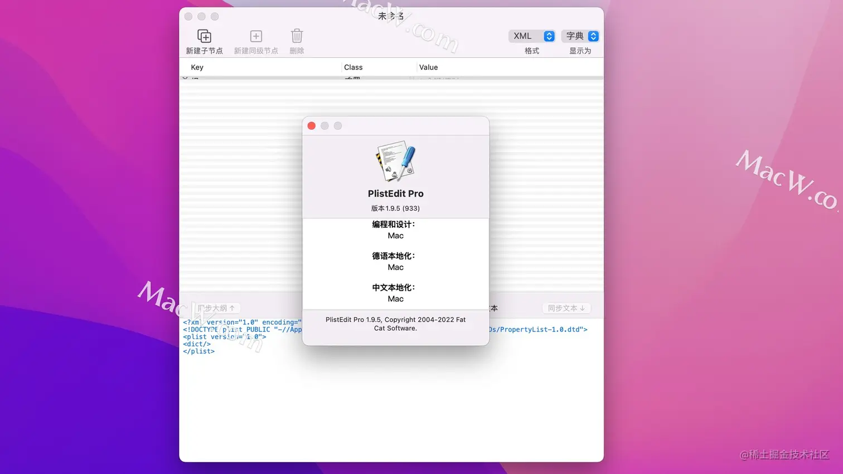Viewport: 843px width, 474px height.
Task: Click the PlistEdit Pro app icon in dialog
Action: tap(395, 162)
